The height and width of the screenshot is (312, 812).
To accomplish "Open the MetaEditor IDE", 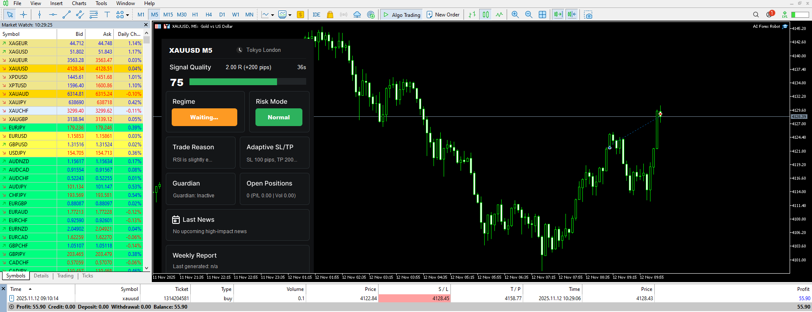I will click(316, 15).
